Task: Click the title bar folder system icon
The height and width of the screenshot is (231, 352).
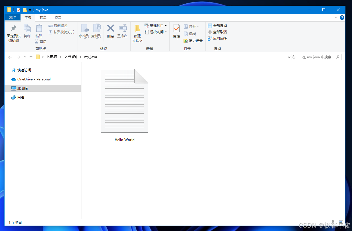Action: click(9, 10)
